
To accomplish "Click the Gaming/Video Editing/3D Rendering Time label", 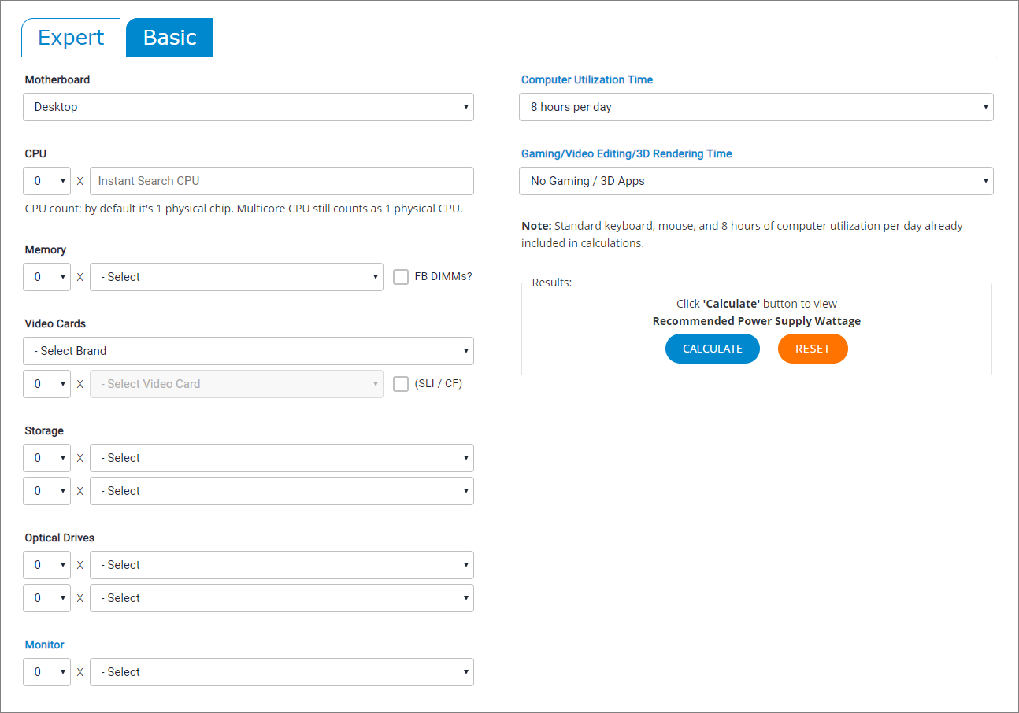I will coord(627,153).
